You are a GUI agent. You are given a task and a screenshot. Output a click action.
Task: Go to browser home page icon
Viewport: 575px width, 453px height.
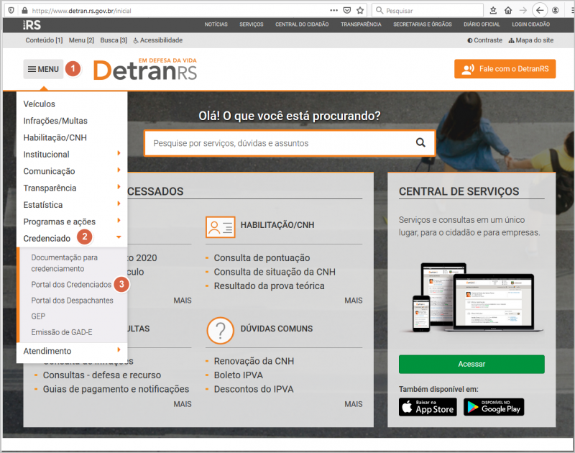click(508, 10)
